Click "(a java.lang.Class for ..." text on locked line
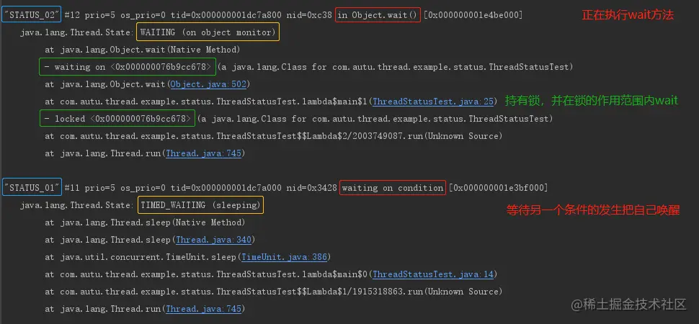 coord(375,119)
